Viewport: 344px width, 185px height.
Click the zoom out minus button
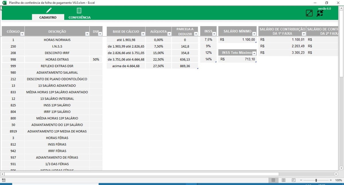(x=301, y=180)
